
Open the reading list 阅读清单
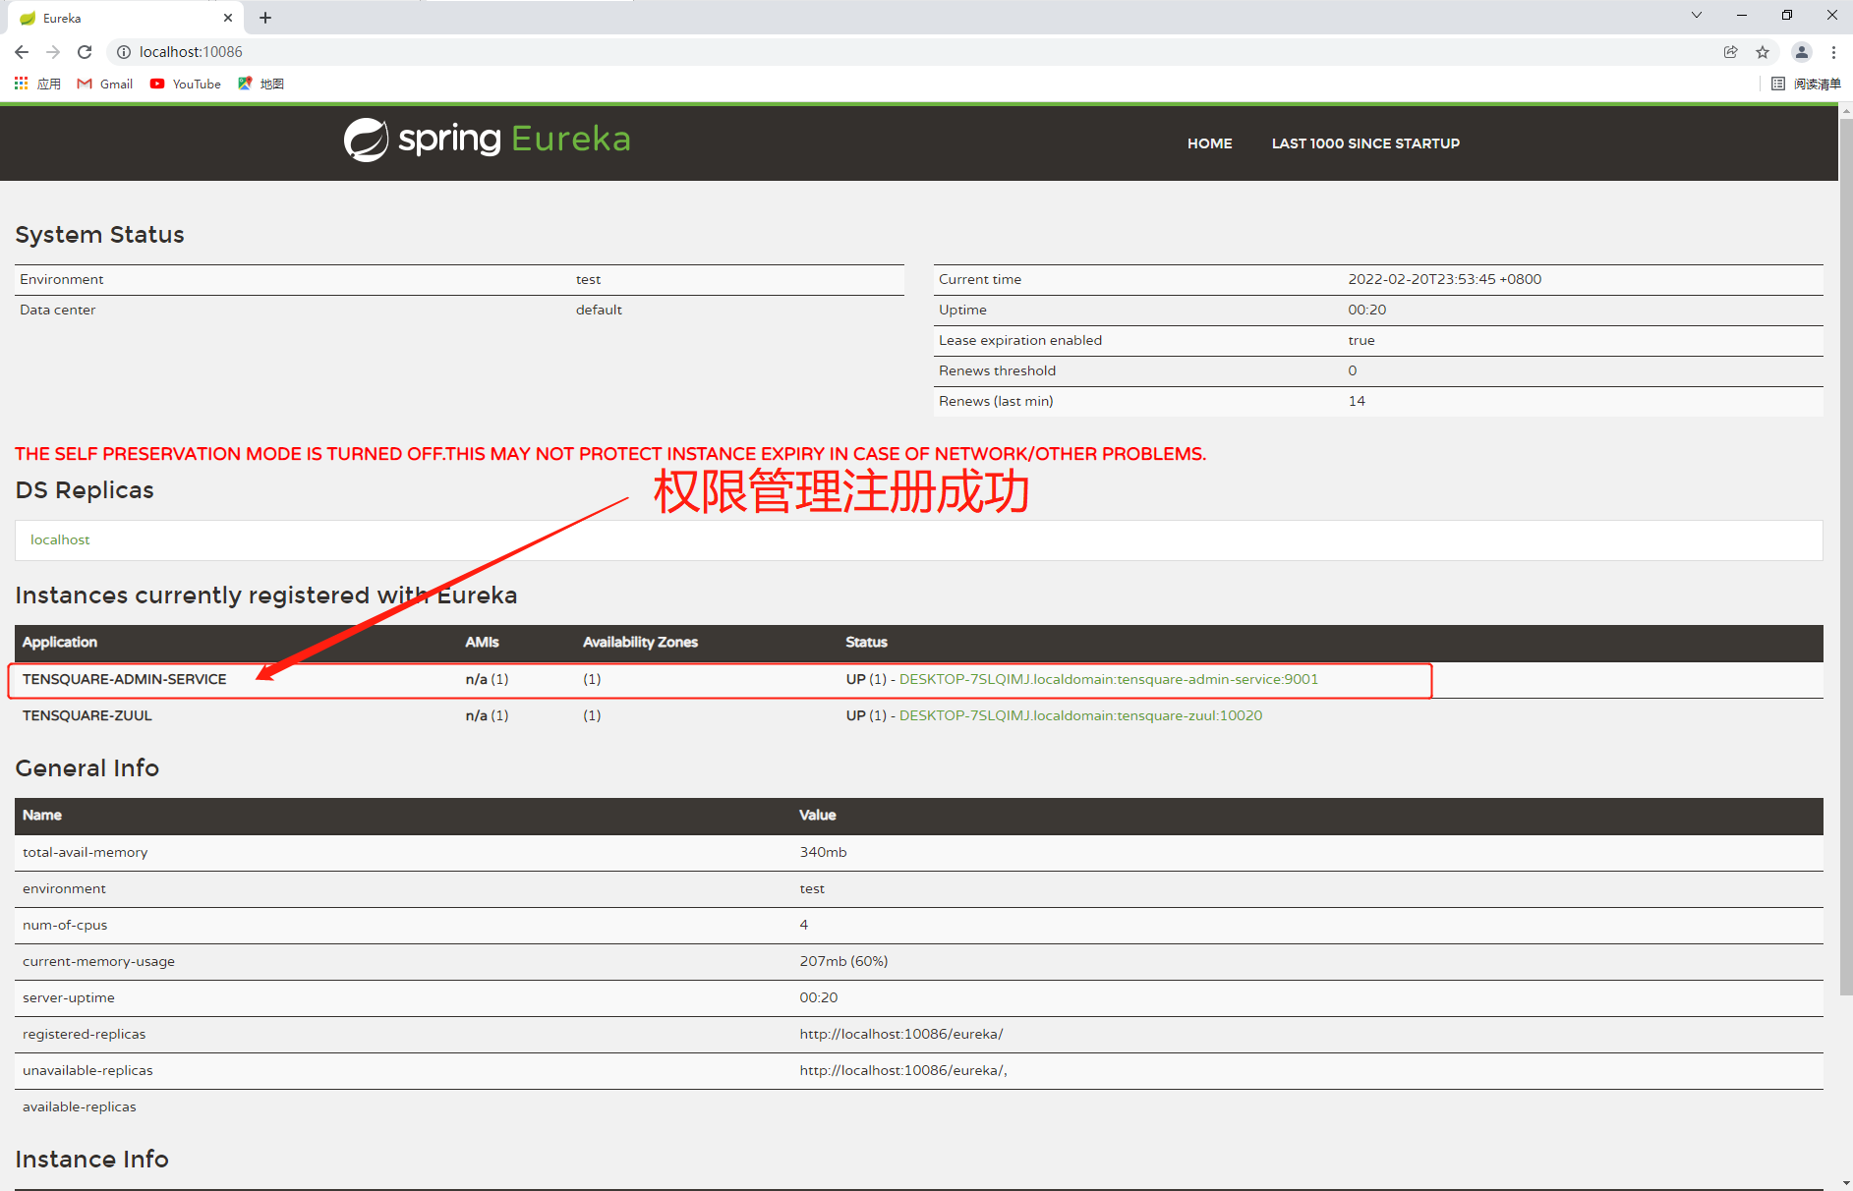[1806, 84]
